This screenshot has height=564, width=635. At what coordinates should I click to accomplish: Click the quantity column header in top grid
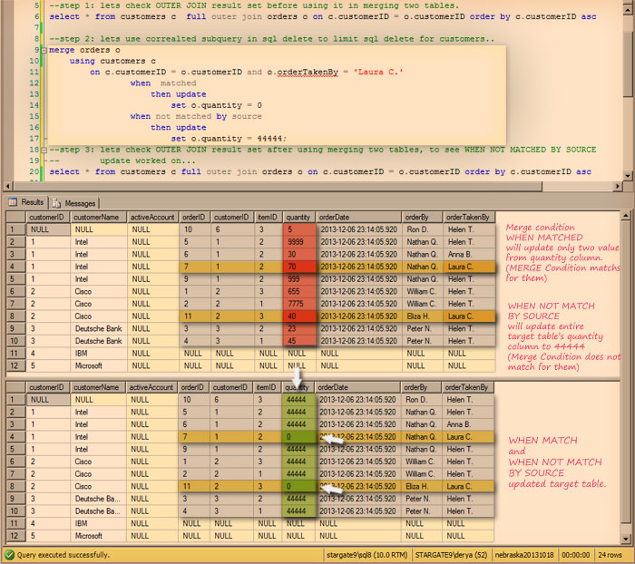point(298,217)
